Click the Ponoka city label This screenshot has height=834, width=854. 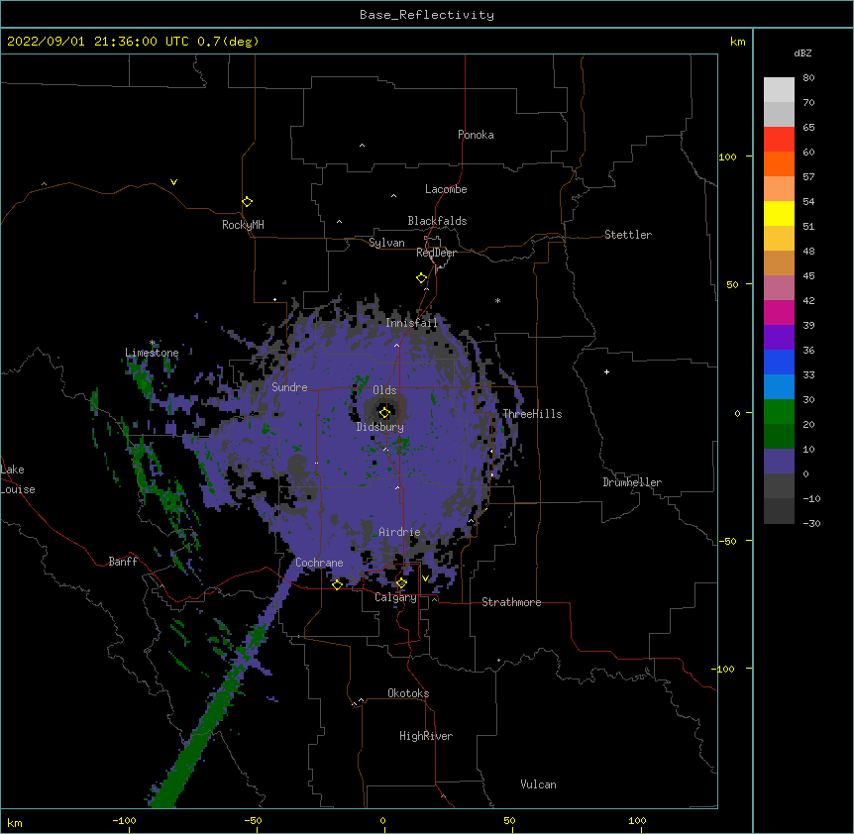click(476, 135)
